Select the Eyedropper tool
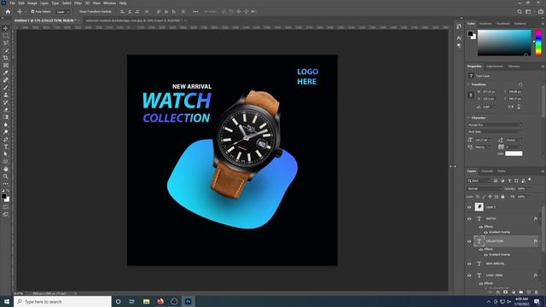The width and height of the screenshot is (546, 307). click(x=6, y=72)
